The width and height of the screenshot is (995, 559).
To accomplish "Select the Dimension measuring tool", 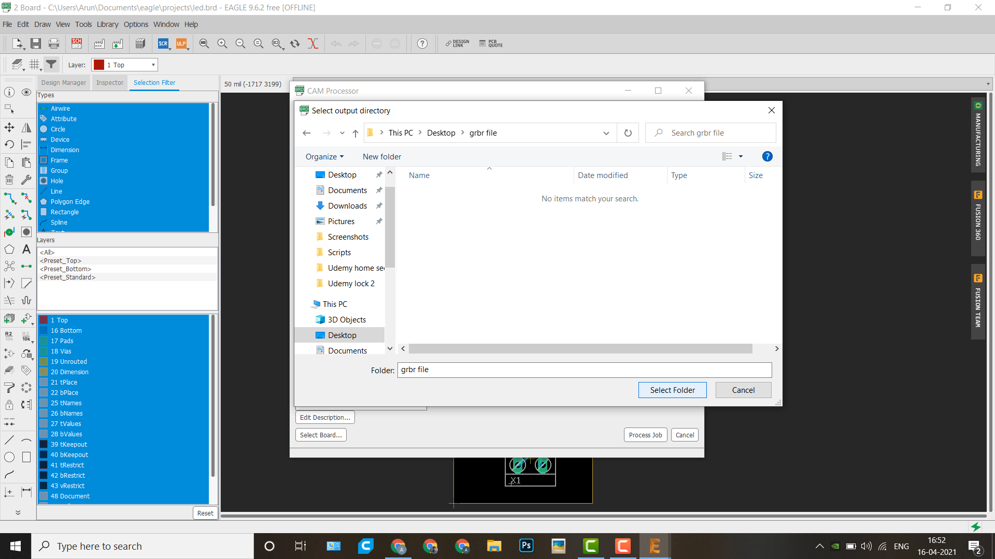I will point(26,492).
